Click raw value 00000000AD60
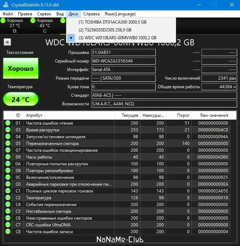 [213, 157]
